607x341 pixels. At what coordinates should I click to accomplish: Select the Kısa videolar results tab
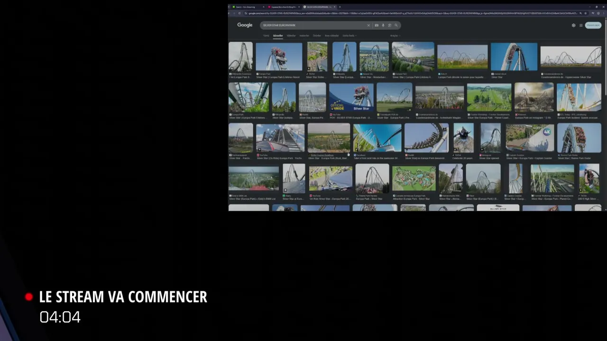point(331,36)
